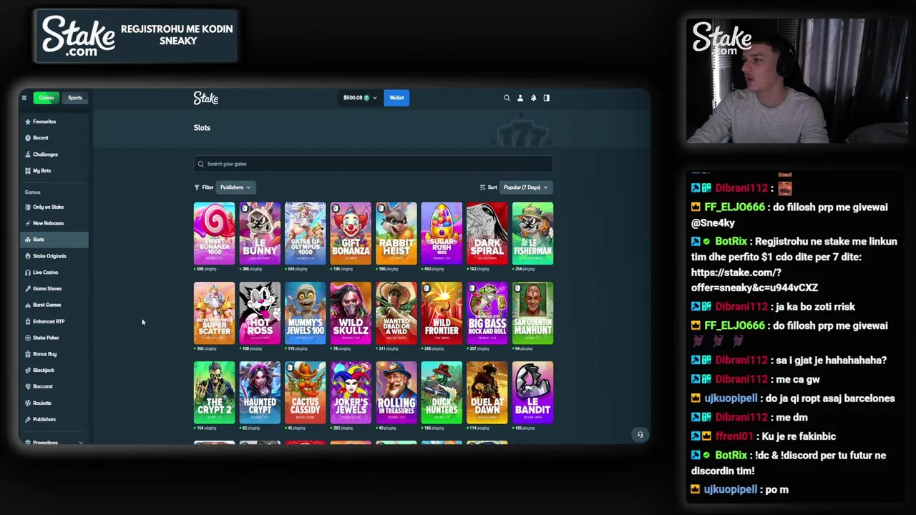Open the user profile icon
The height and width of the screenshot is (515, 916).
[520, 98]
